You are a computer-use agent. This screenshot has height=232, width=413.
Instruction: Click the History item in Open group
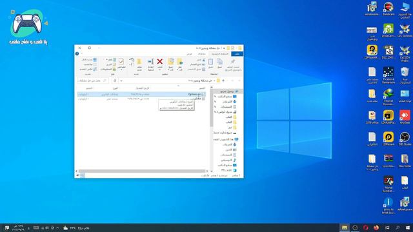tap(108, 69)
